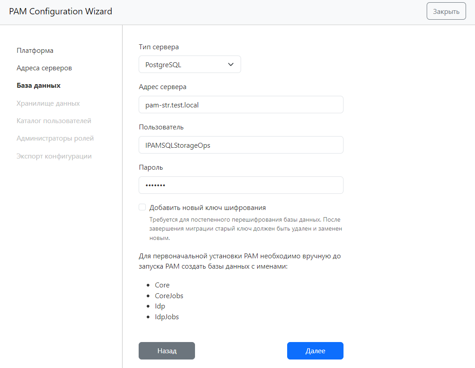Enable Добавить новый ключ шифрования checkbox

tap(142, 207)
